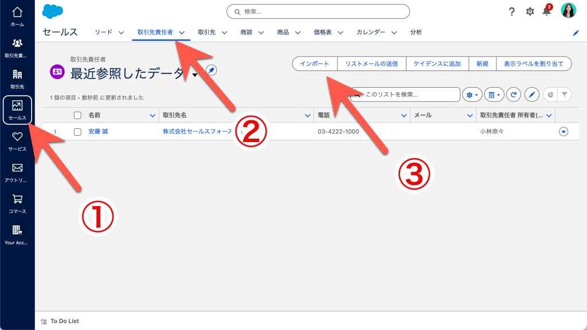Switch to 分析 tab
Image resolution: width=587 pixels, height=330 pixels.
click(x=416, y=32)
